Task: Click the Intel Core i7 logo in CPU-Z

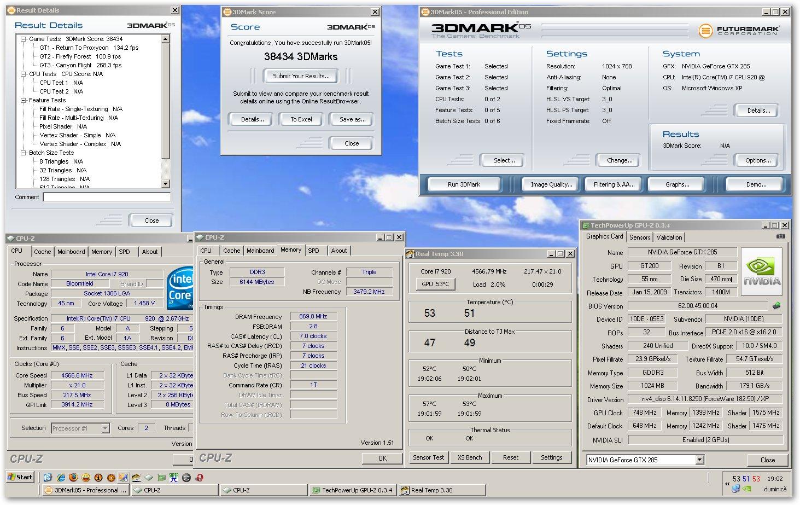Action: click(x=181, y=288)
